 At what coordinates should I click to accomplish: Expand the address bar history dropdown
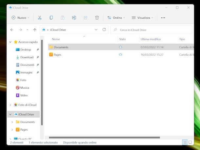96,30
